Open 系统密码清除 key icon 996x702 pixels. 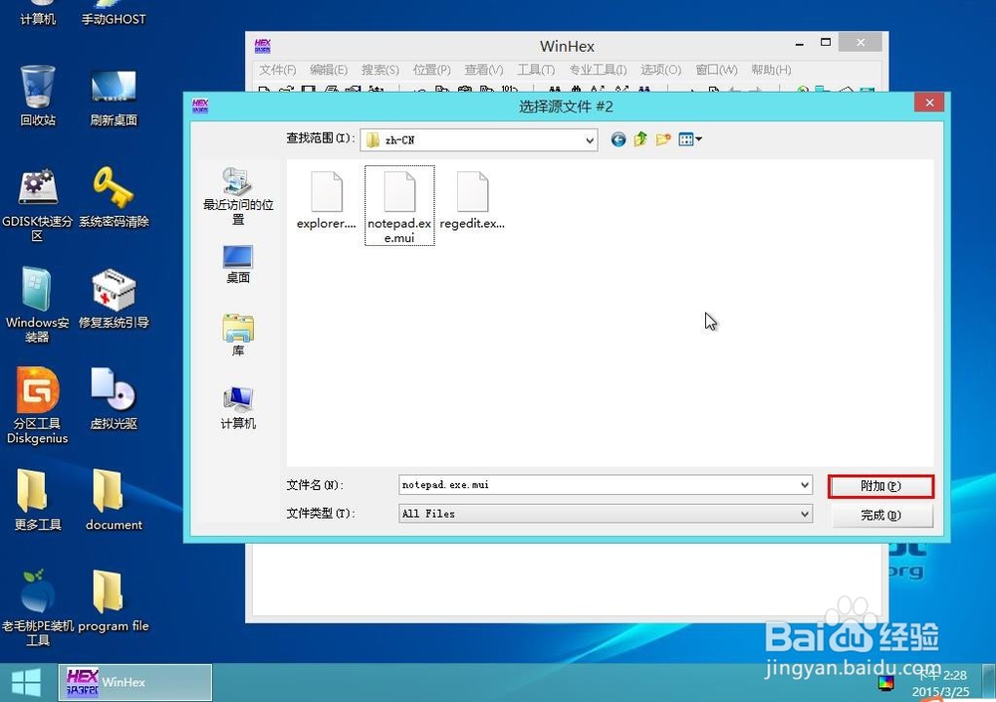point(114,197)
